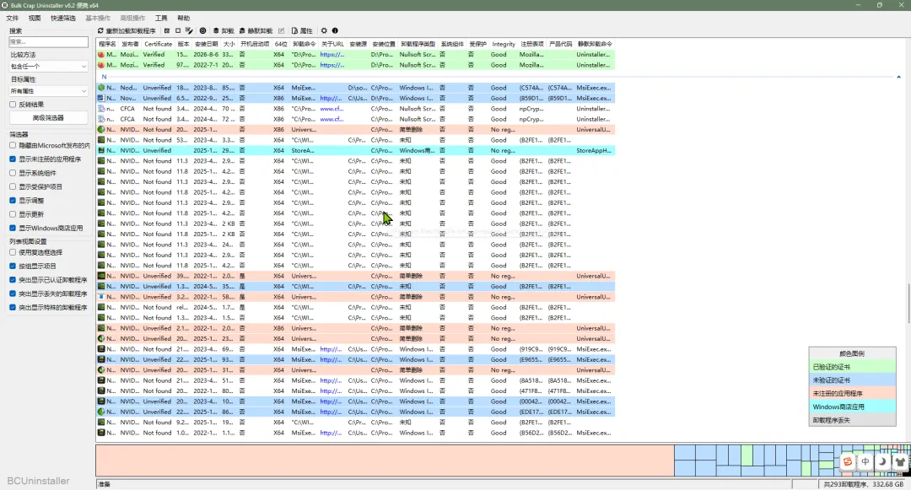Uncheck 显示未注册的应用程序
Viewport: 911px width, 490px height.
pyautogui.click(x=13, y=159)
